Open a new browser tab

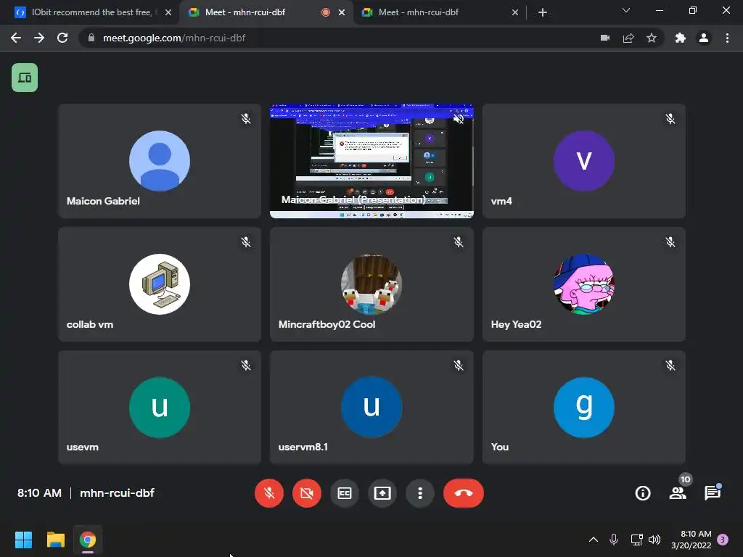543,12
